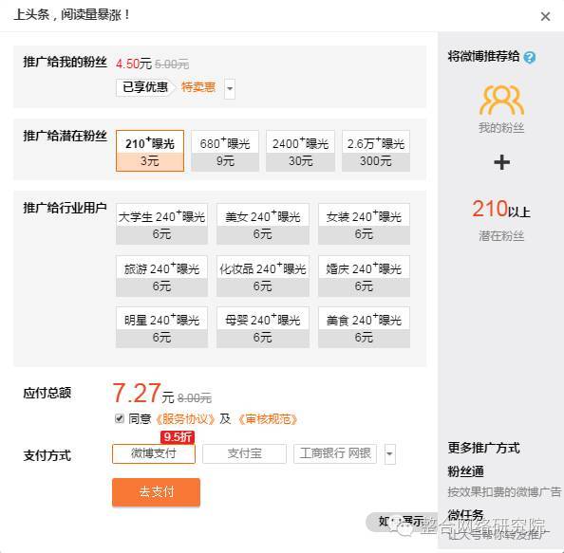Click the 7.27元 total amount

coord(142,393)
